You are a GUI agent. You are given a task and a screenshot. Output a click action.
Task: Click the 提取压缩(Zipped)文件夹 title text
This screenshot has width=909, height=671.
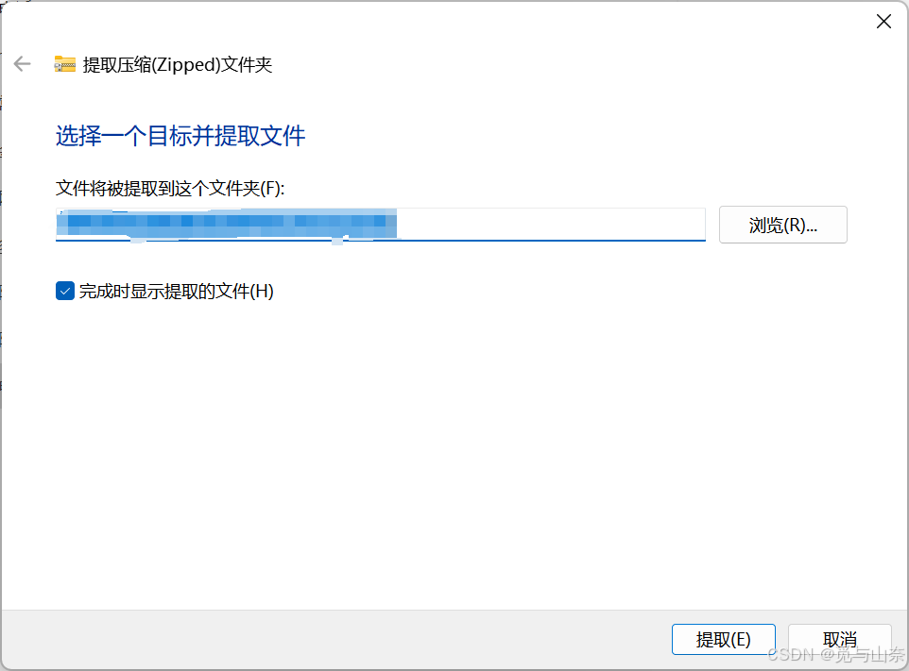tap(178, 64)
